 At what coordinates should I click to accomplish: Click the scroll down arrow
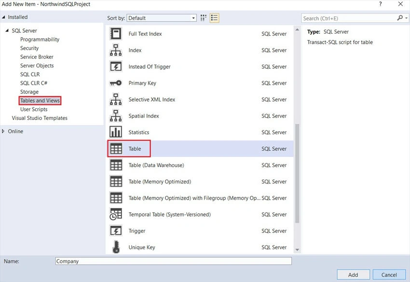point(297,250)
